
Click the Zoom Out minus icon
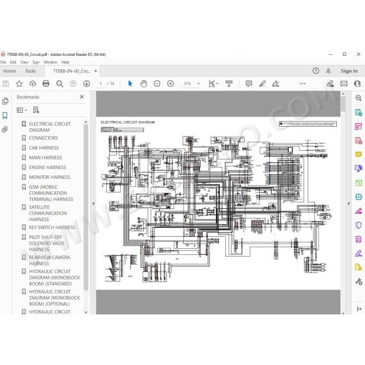[x=157, y=83]
